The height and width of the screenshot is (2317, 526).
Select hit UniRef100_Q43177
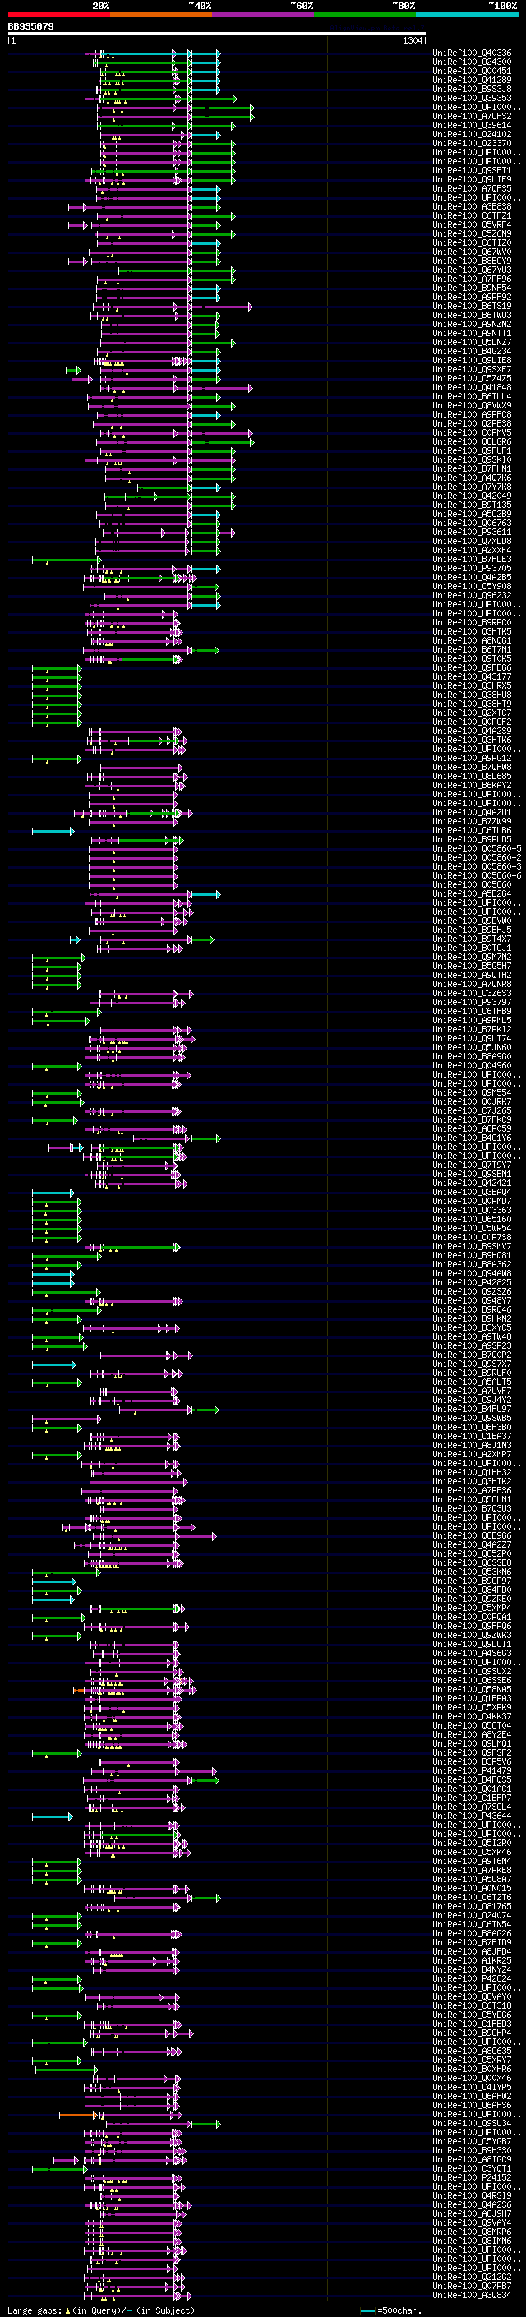point(472,677)
